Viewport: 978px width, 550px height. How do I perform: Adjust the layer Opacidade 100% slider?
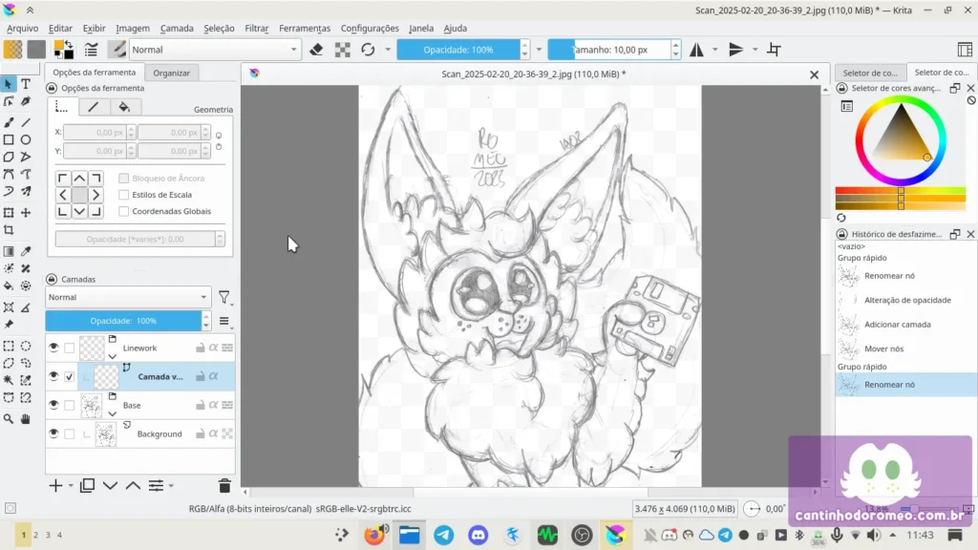click(x=123, y=321)
